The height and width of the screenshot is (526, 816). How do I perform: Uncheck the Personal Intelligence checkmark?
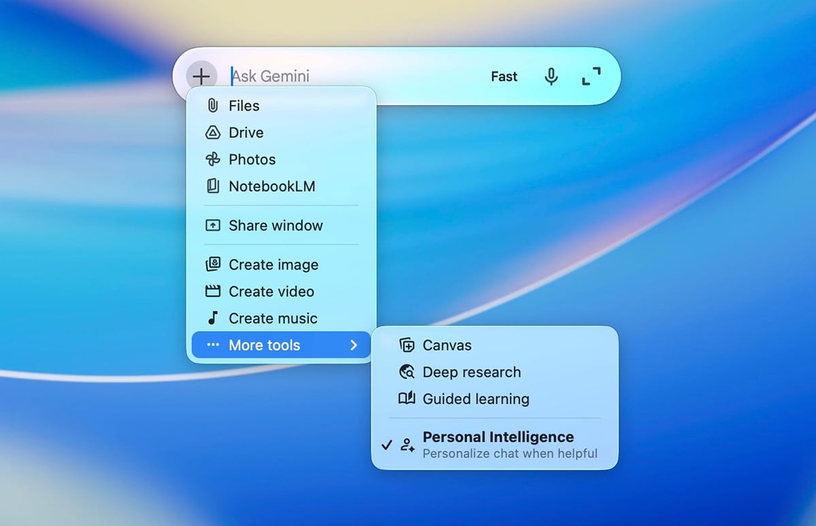coord(387,445)
